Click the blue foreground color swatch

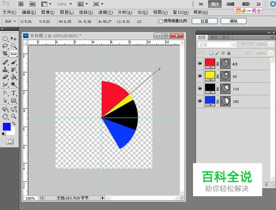click(7, 127)
